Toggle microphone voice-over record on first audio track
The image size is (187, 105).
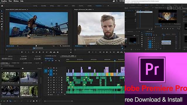tap(62, 78)
